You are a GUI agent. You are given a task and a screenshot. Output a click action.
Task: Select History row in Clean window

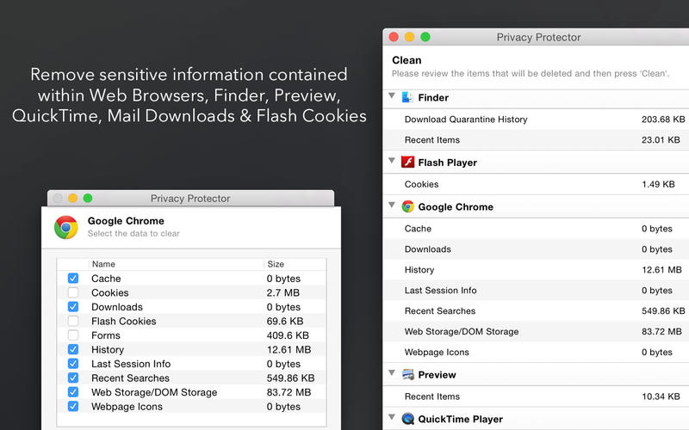537,270
